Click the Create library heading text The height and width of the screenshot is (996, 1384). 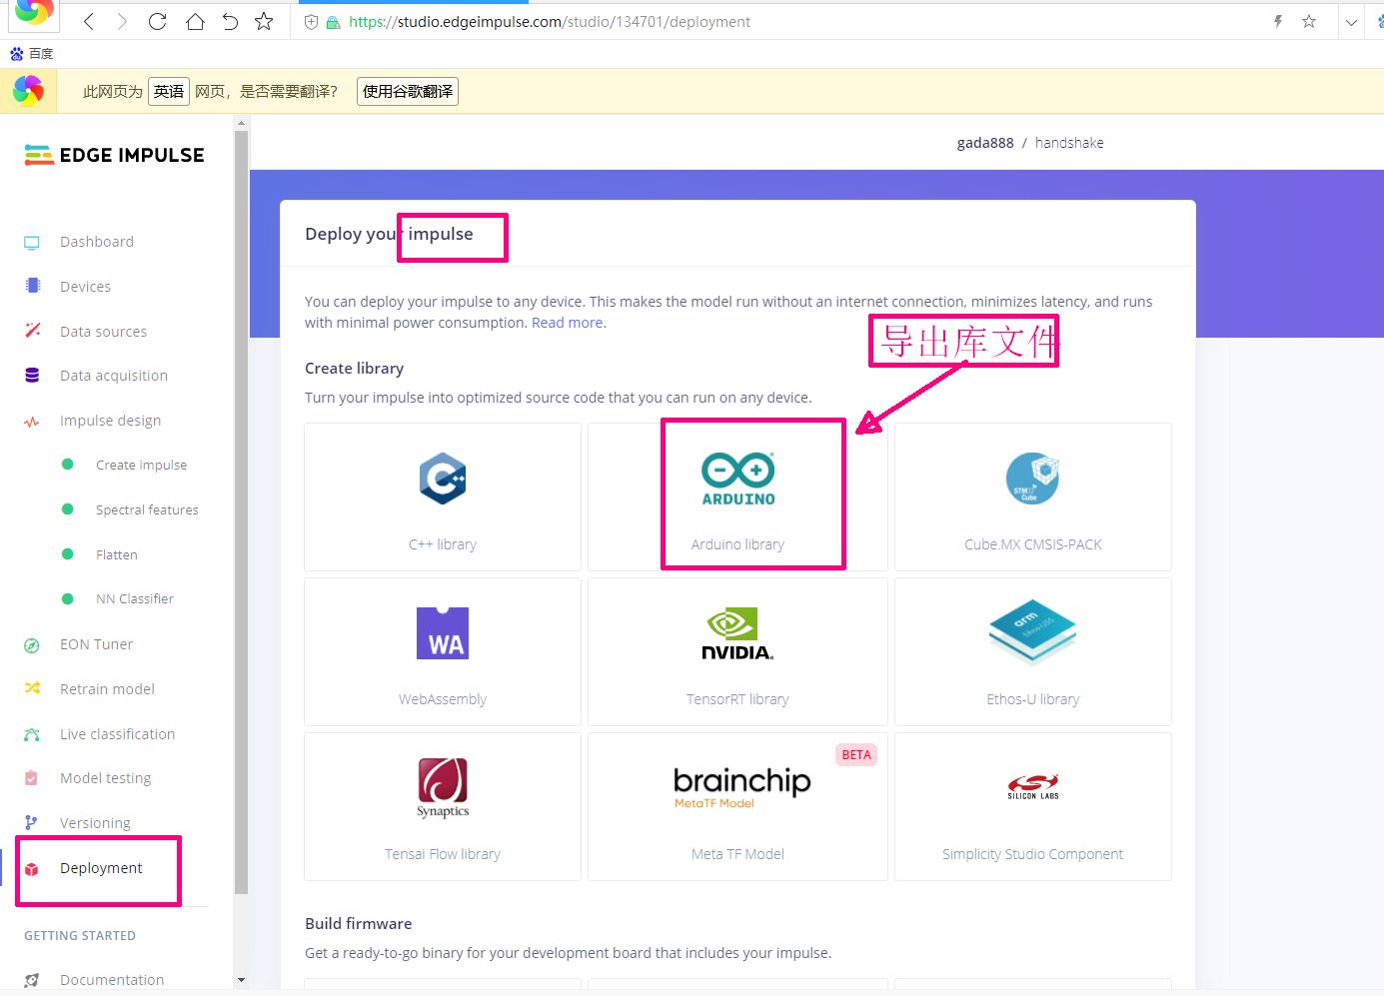coord(354,369)
